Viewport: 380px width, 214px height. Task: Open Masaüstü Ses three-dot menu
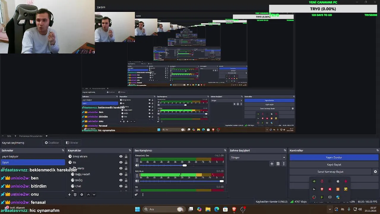[x=137, y=160]
